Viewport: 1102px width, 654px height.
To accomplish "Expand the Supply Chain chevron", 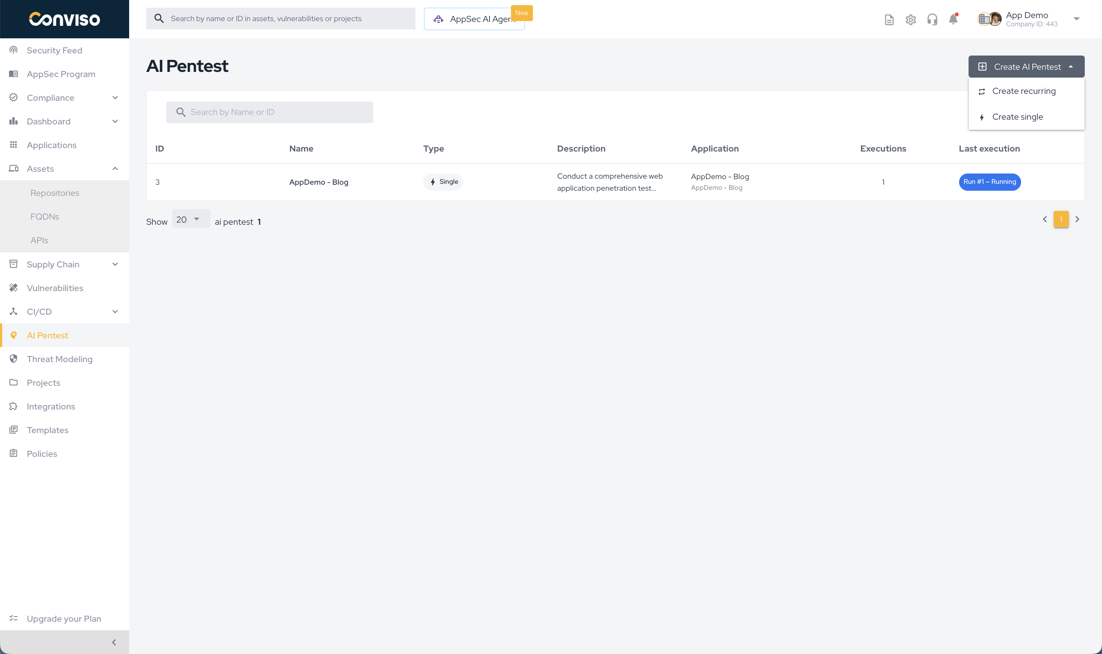I will 115,264.
